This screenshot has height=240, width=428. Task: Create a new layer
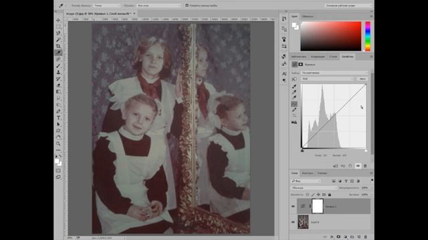359,237
